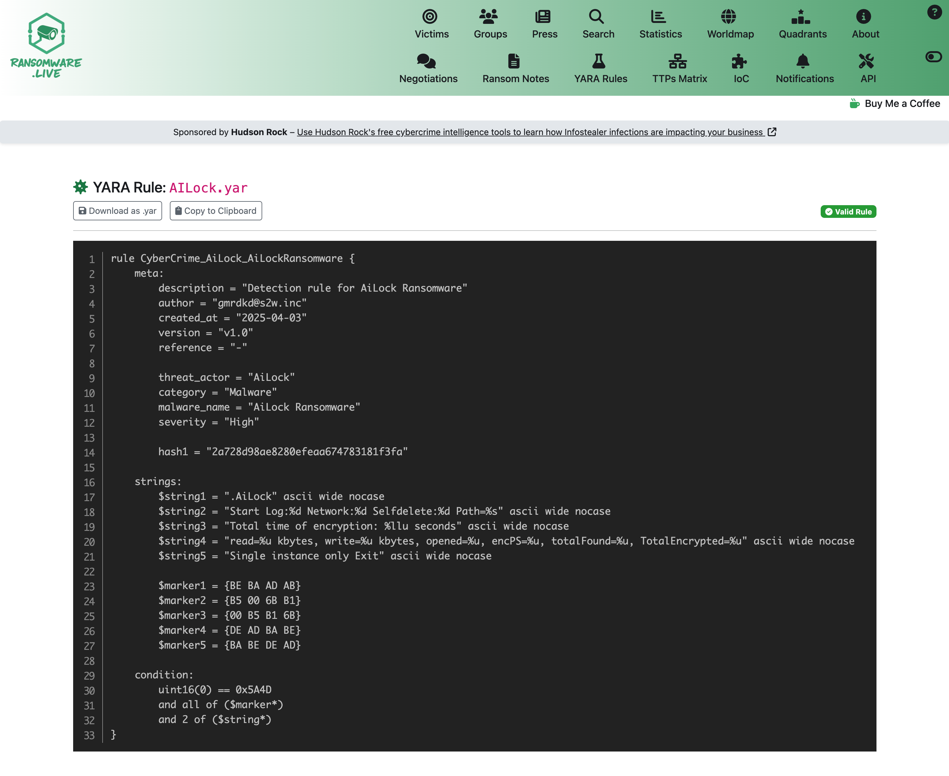The width and height of the screenshot is (949, 776).
Task: Click the Search magnifier icon
Action: click(x=596, y=17)
